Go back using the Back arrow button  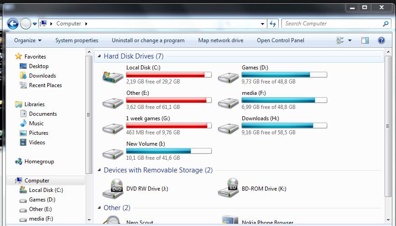click(x=13, y=24)
